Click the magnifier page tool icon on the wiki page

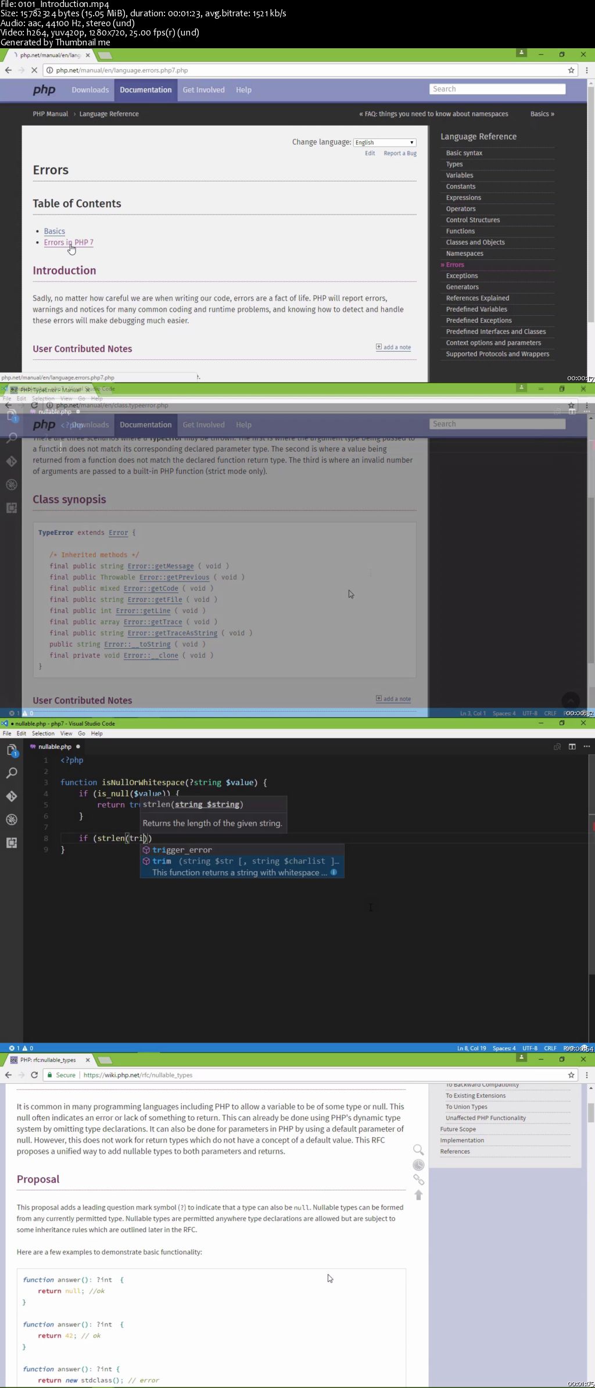[x=418, y=1150]
